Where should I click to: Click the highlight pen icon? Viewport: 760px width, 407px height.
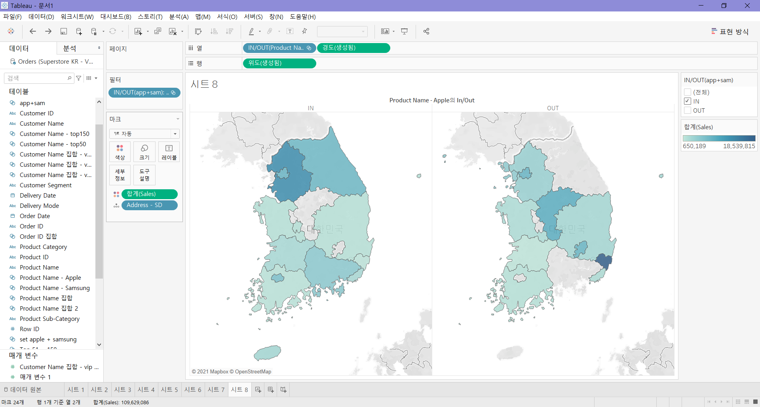pos(251,31)
